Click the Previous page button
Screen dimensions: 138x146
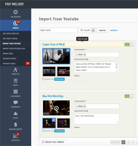click(115, 142)
